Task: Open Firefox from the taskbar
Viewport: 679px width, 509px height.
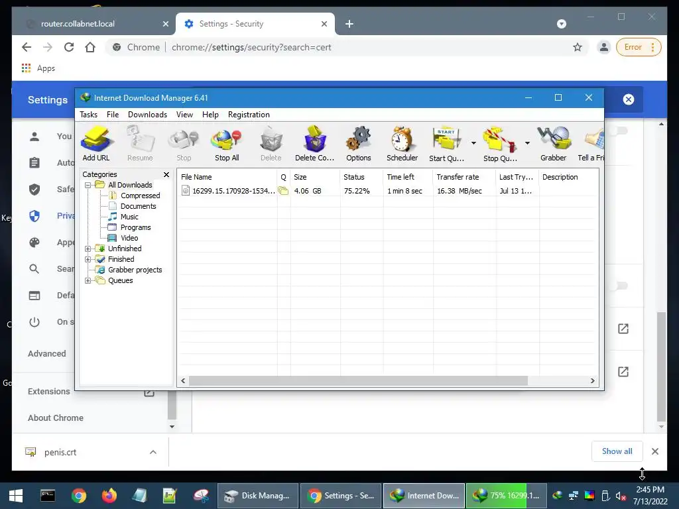Action: (109, 496)
